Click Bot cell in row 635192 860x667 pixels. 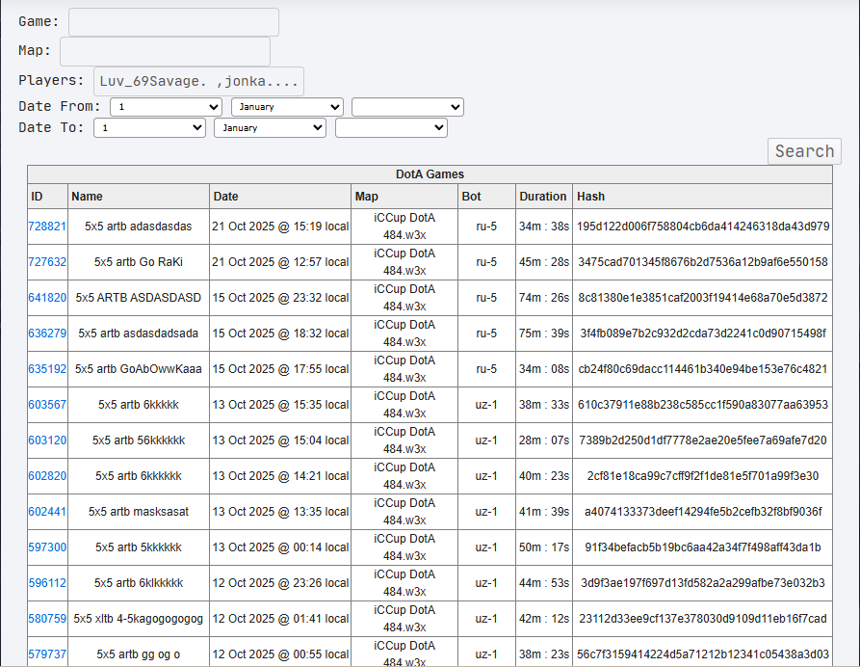486,369
